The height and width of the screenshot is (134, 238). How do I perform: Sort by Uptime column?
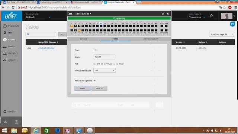203,42
